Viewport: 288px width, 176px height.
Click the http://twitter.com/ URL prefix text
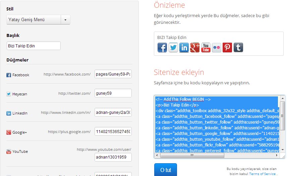(x=74, y=93)
